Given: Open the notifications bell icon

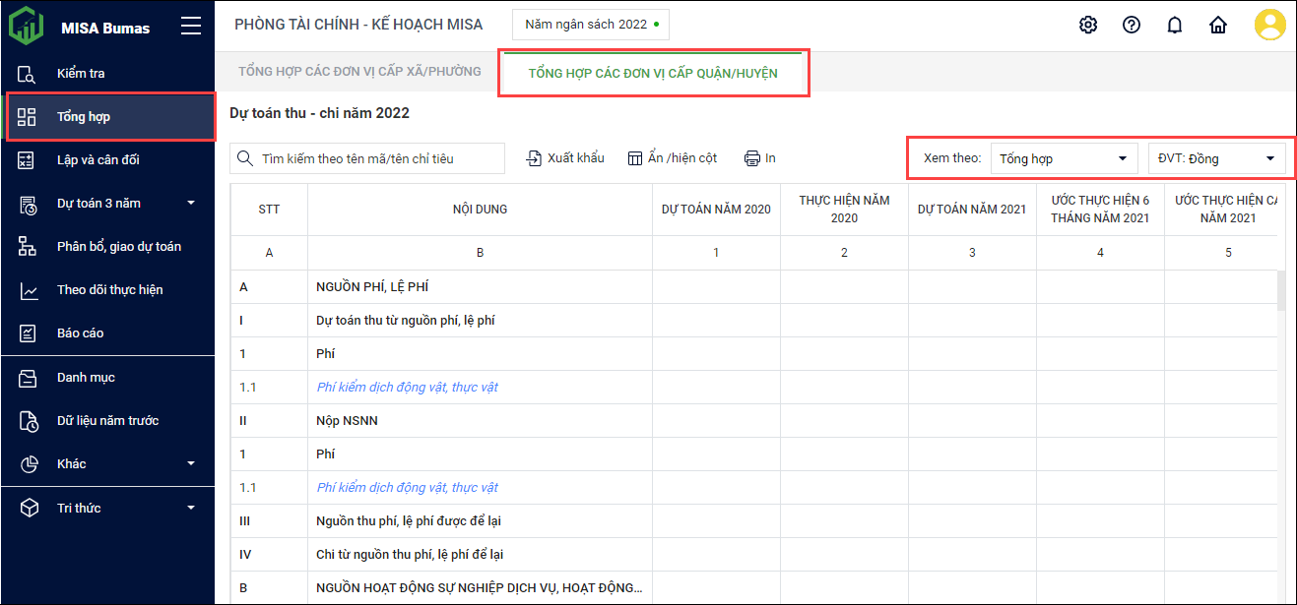Looking at the screenshot, I should pos(1175,26).
